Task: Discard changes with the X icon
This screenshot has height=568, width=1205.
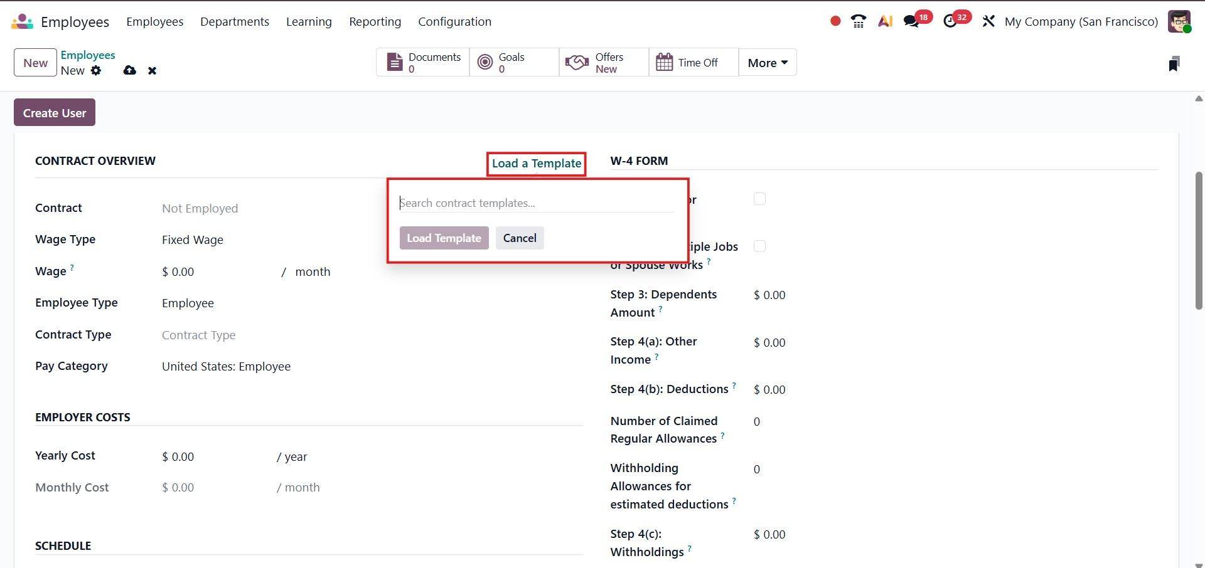Action: [x=152, y=71]
